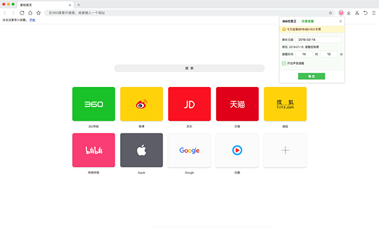Click the undo closed tab icon
This screenshot has width=379, height=228.
pos(366,13)
